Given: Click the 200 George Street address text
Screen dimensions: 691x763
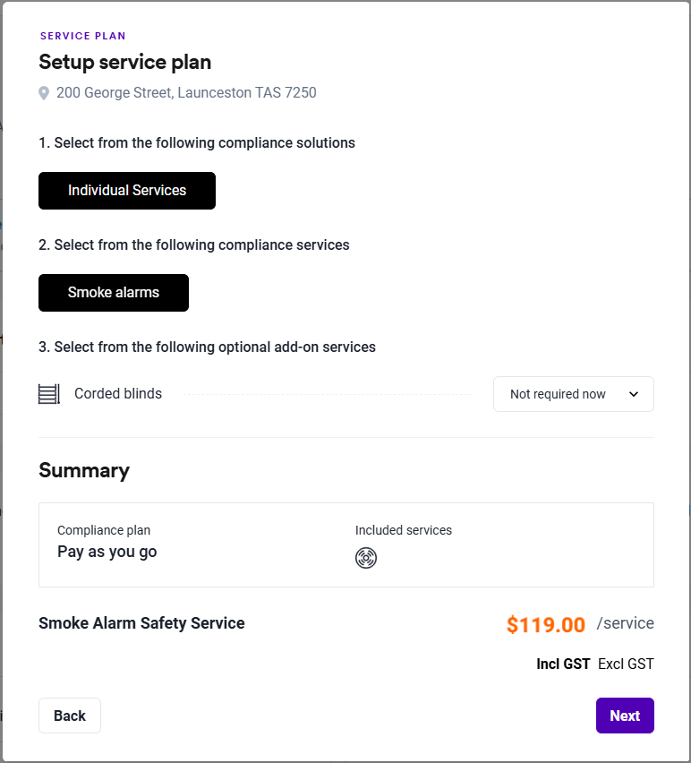Looking at the screenshot, I should click(186, 93).
